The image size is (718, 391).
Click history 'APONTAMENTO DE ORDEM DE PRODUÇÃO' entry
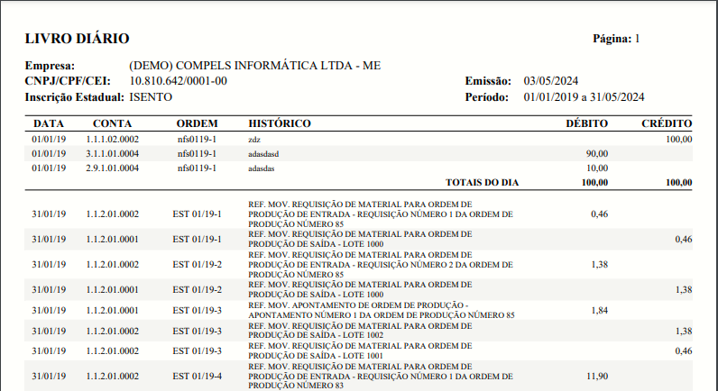[382, 310]
